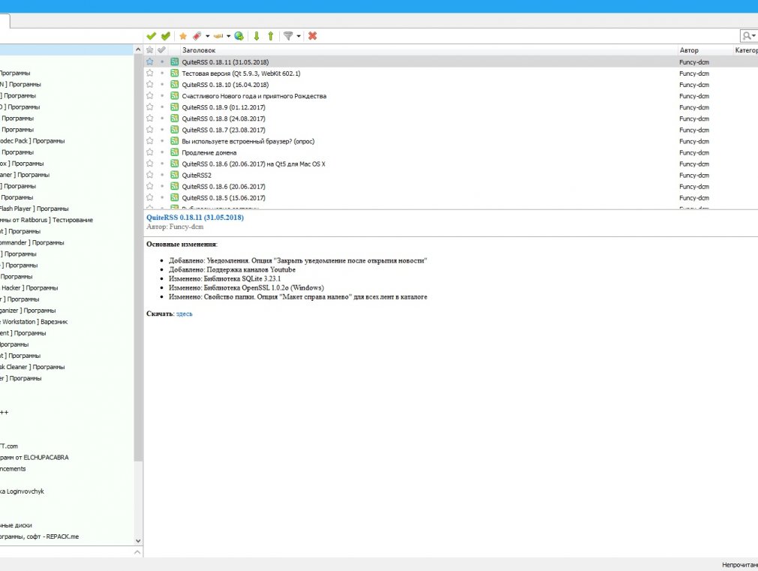This screenshot has height=571, width=758.
Task: Toggle star for QuiteRSS 0.18.10 news
Action: (150, 85)
